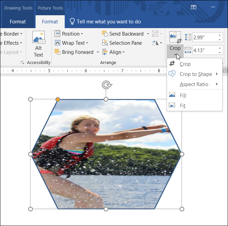Click the Crop dropdown arrow button
Screen dimensions: 228x226
[175, 51]
